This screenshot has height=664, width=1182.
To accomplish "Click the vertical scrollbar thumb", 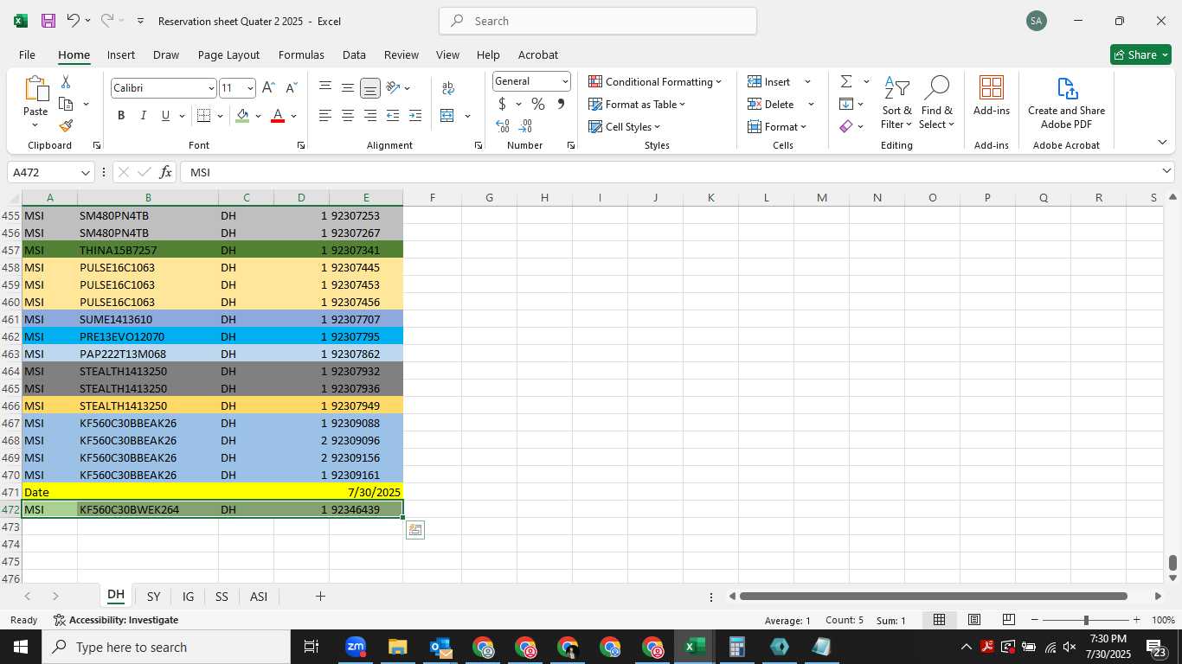I will pyautogui.click(x=1172, y=564).
